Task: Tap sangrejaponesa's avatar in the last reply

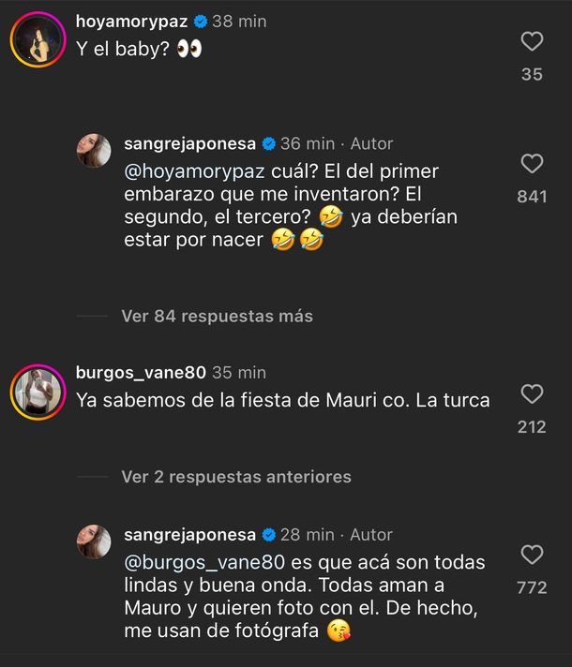Action: pos(94,541)
